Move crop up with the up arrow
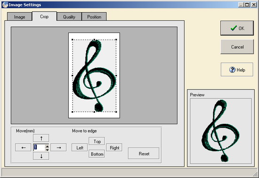Viewport: 259px width, 178px height. pyautogui.click(x=41, y=138)
